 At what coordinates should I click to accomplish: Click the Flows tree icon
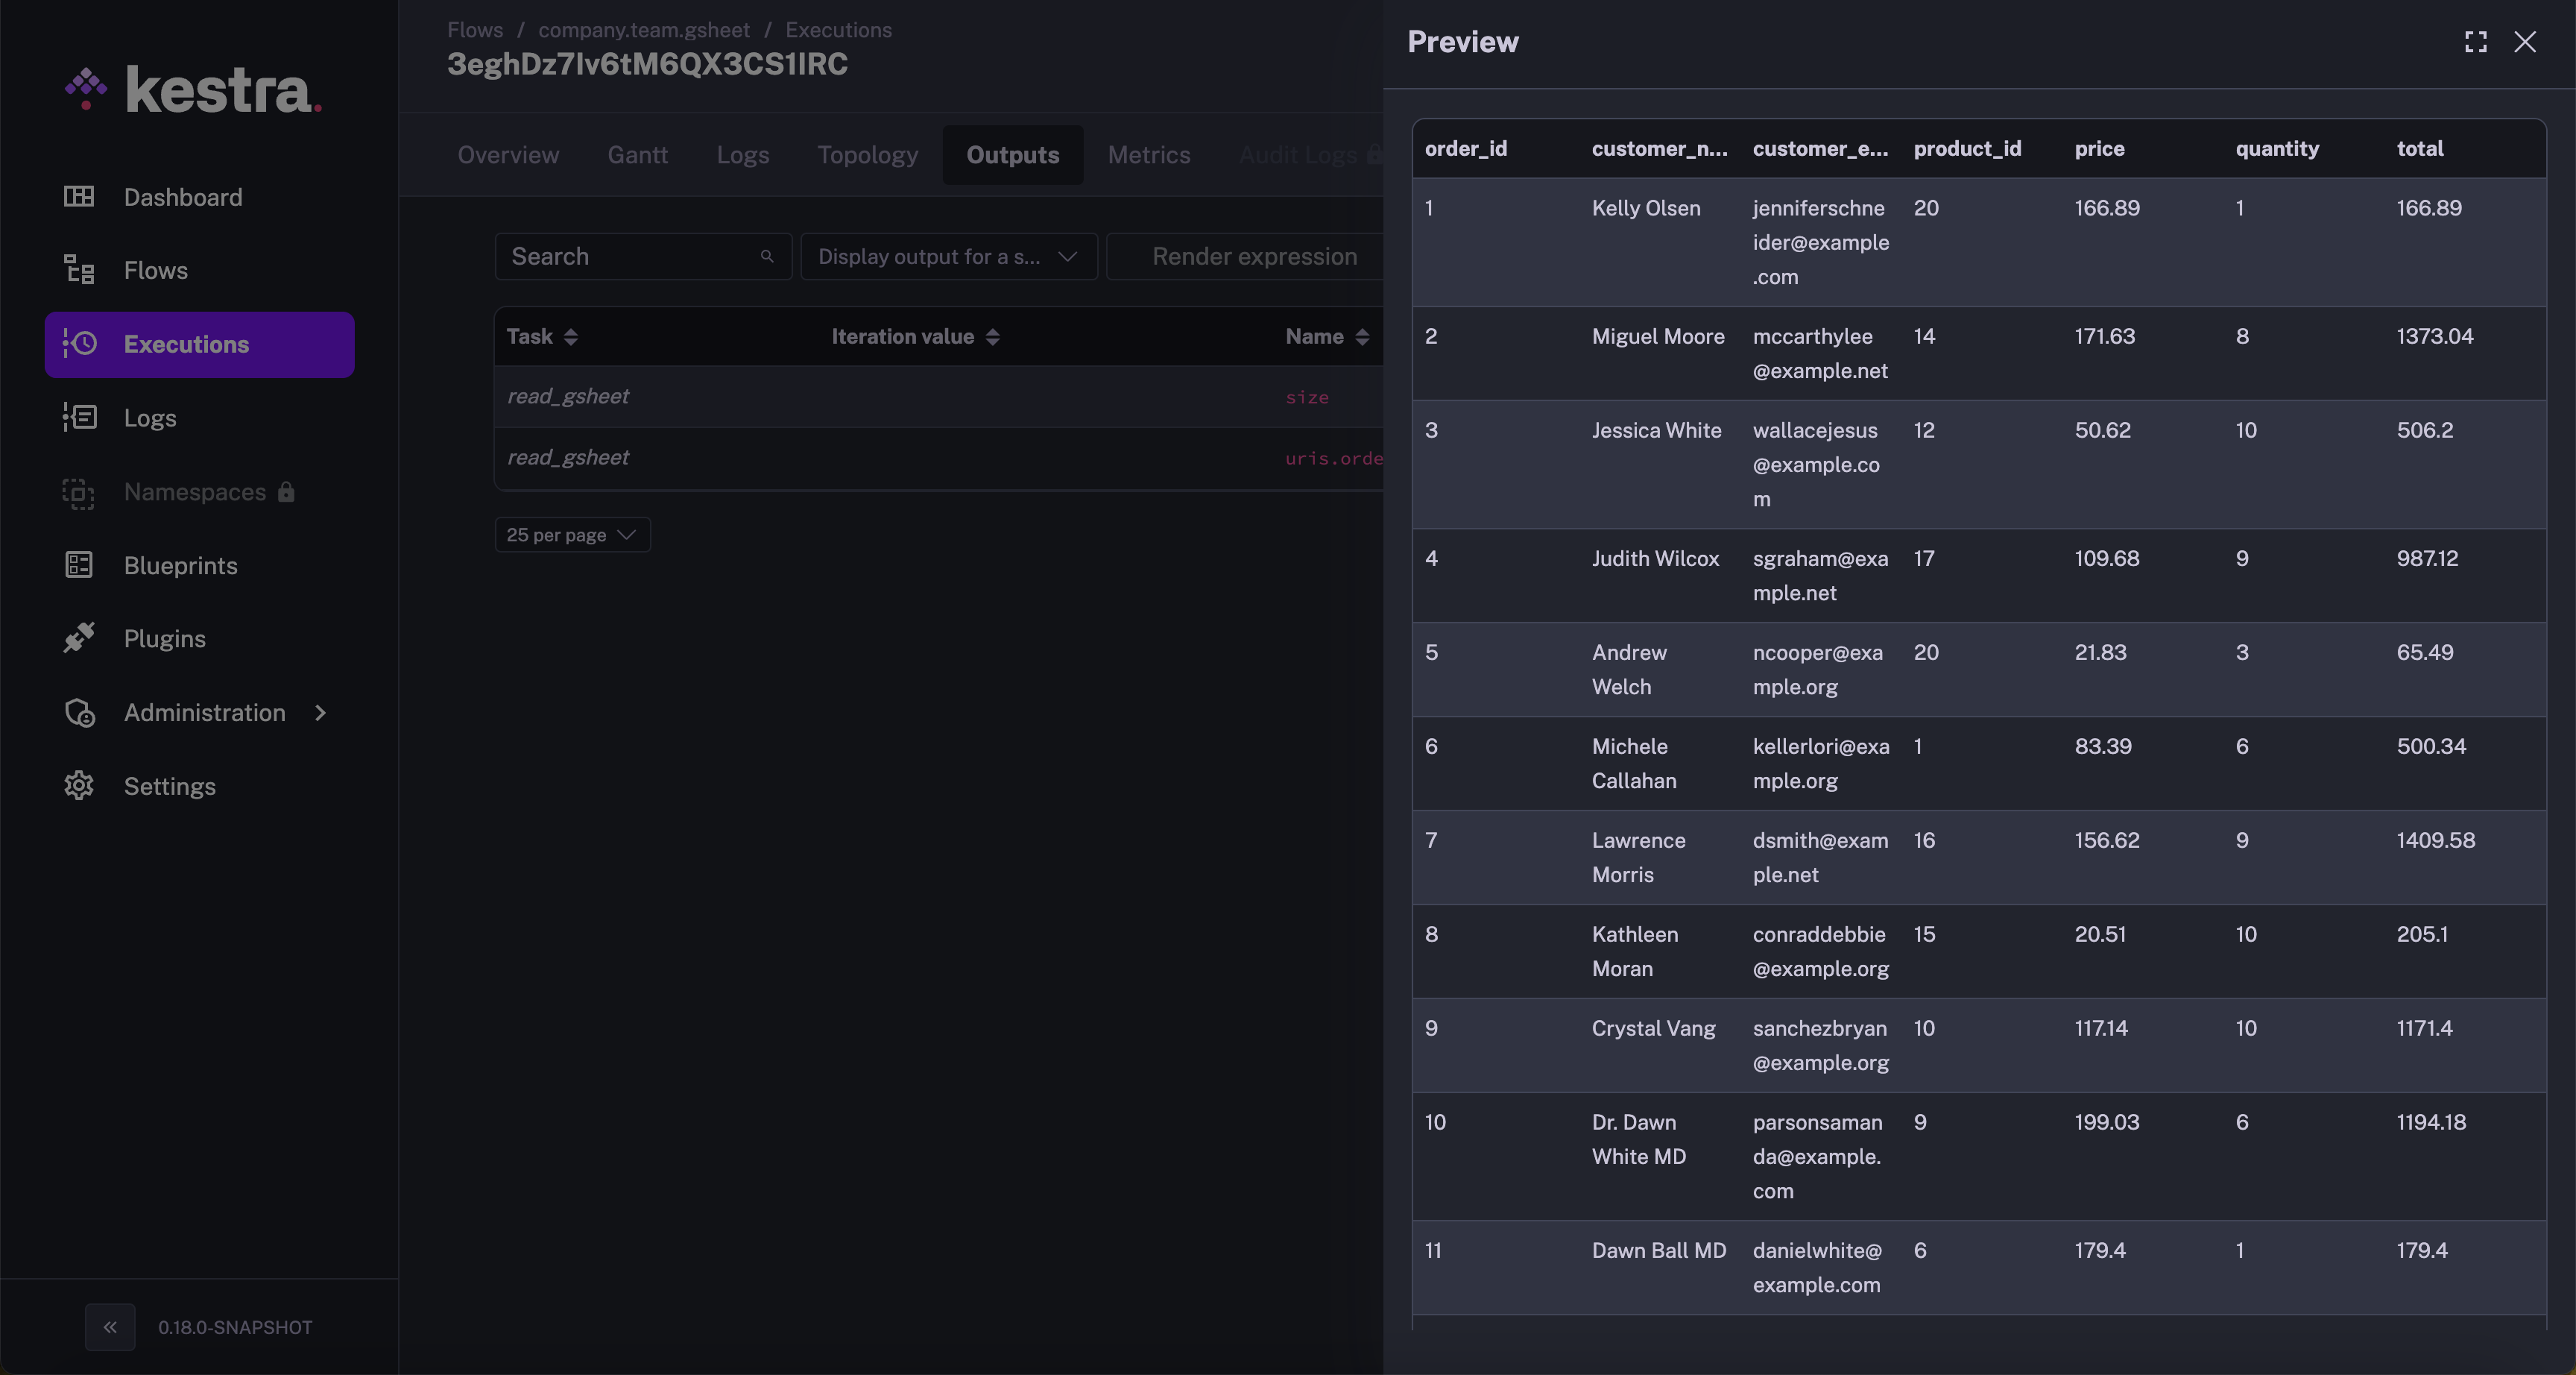(x=79, y=270)
